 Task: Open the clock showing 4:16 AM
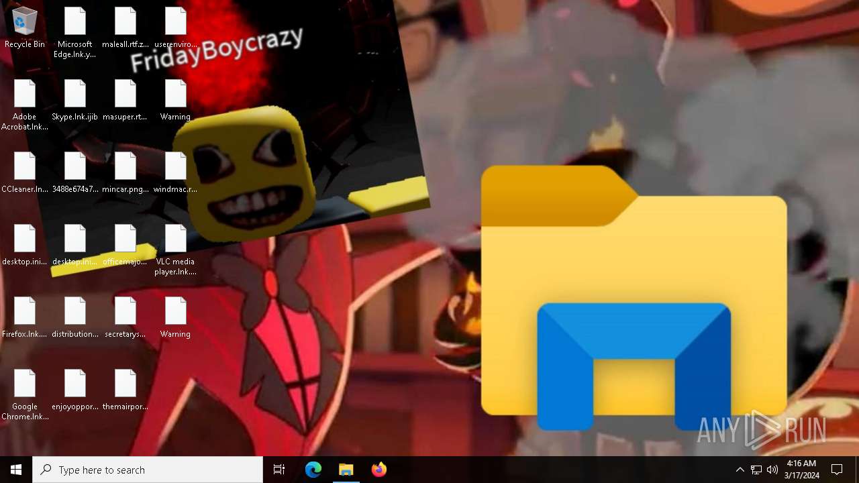802,470
